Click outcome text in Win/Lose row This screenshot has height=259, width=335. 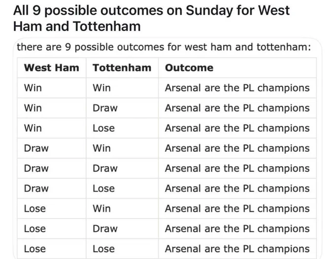point(237,128)
